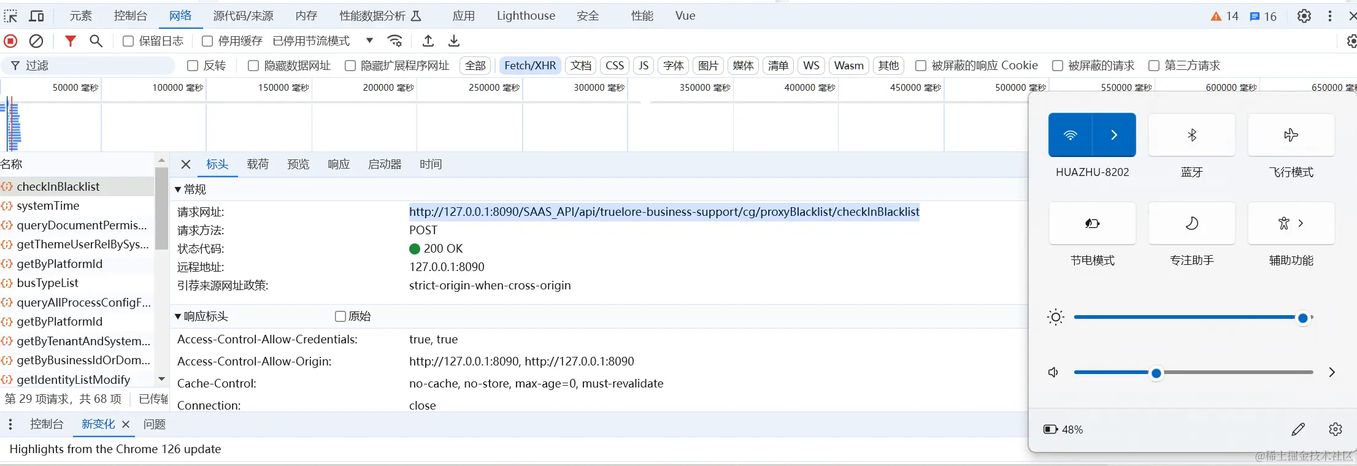Open the drawer three-dot menu
Screen dimensions: 1357x466
coord(10,424)
